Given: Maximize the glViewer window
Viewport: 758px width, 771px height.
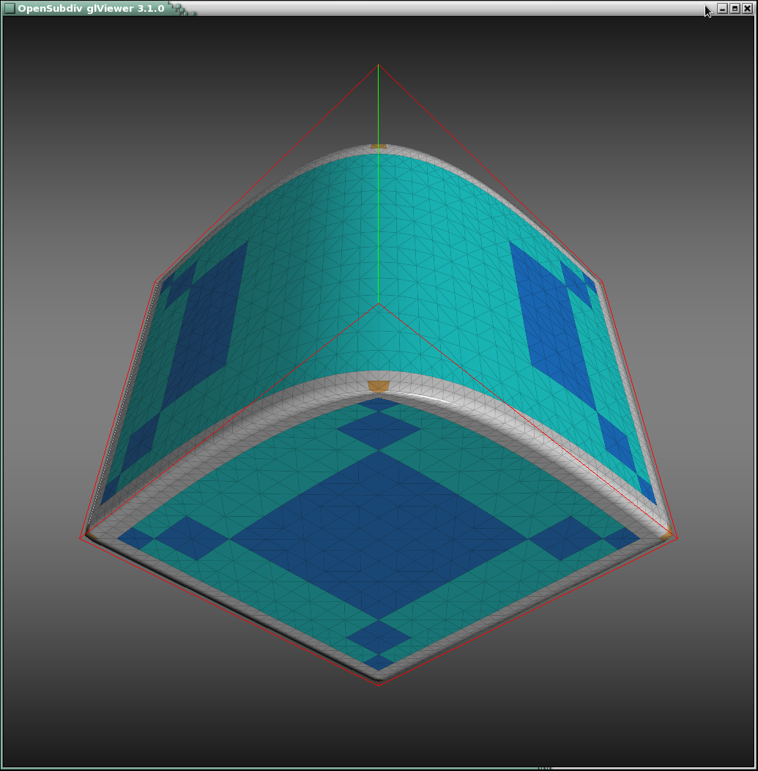Looking at the screenshot, I should 735,8.
